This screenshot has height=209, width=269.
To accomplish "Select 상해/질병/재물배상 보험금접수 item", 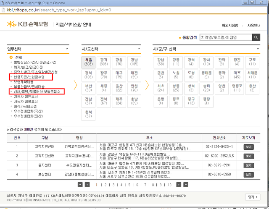I will (x=37, y=91).
